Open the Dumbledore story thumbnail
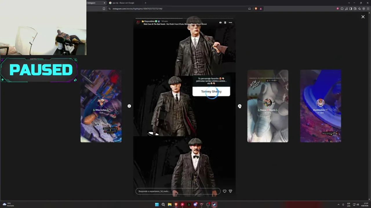Viewport: 371px width, 208px height. (321, 106)
